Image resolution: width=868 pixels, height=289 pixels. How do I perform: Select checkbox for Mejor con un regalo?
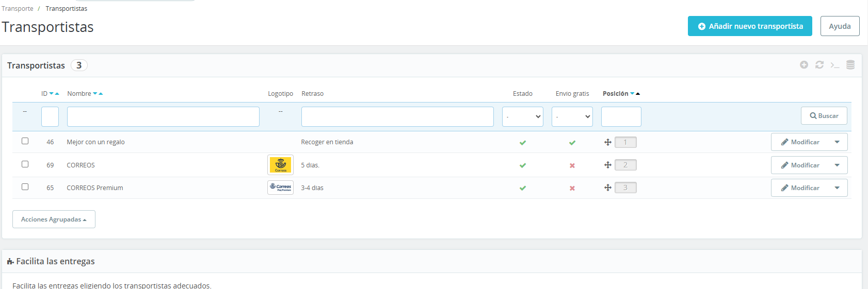25,141
